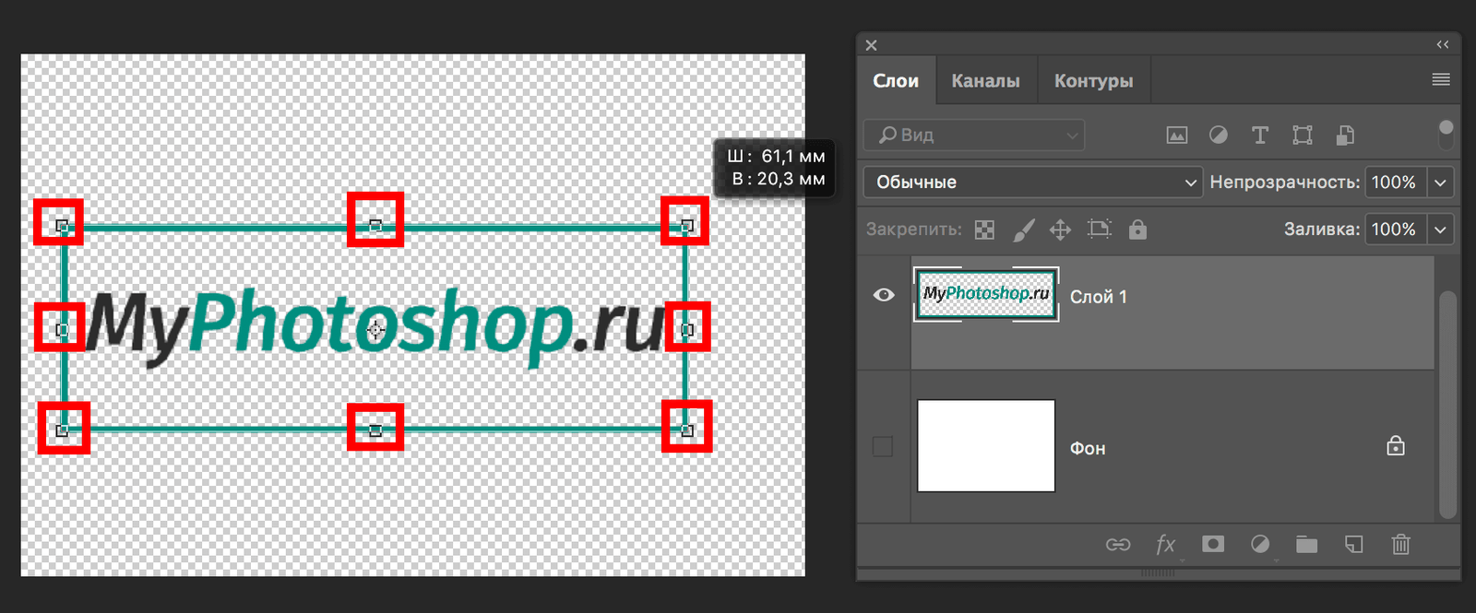This screenshot has height=613, width=1476.
Task: Filter layers by shape type icon
Action: (1303, 136)
